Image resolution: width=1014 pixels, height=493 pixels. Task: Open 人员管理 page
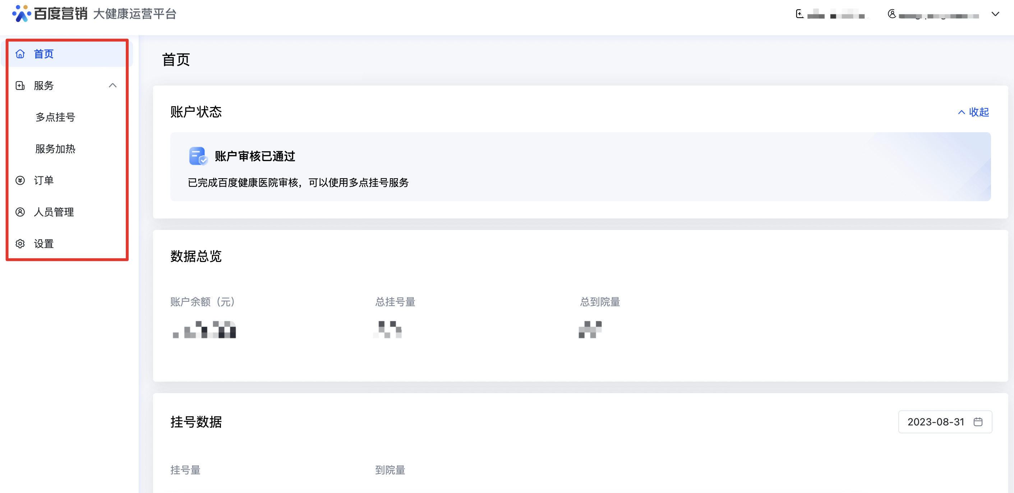click(x=54, y=212)
